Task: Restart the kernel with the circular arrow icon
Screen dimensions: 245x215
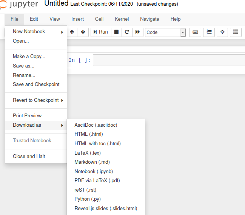Action: coord(127,32)
